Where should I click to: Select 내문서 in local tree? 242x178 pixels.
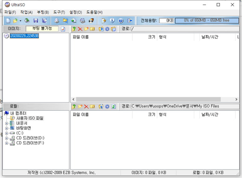point(22,123)
